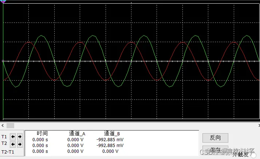Click T2 time value 0.000 s
Viewport: 260px width, 159px height.
pos(40,146)
